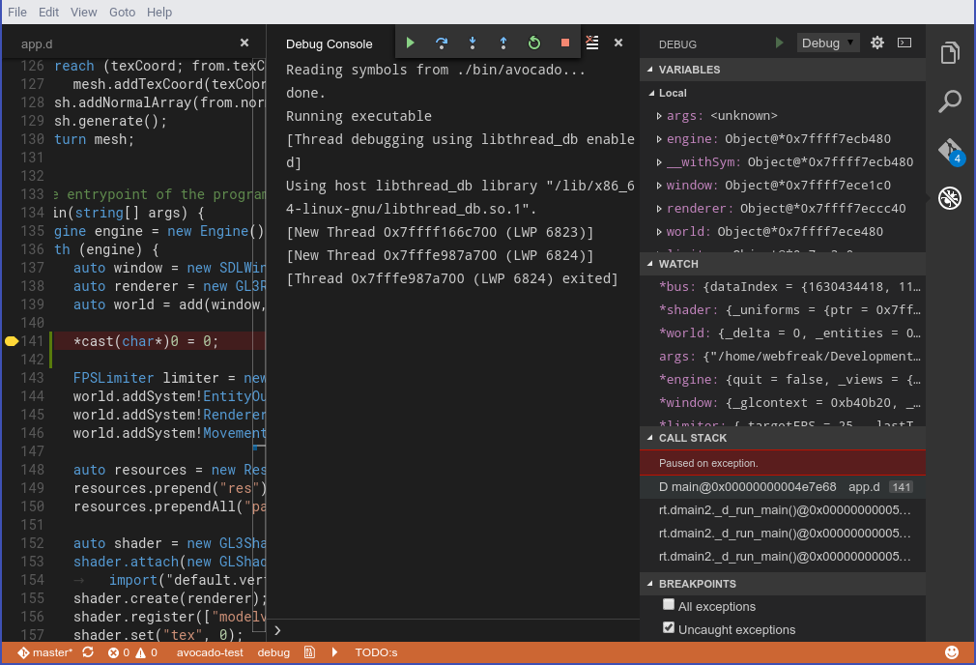Enable the All exceptions checkbox
Screen dimensions: 976x665
point(669,605)
